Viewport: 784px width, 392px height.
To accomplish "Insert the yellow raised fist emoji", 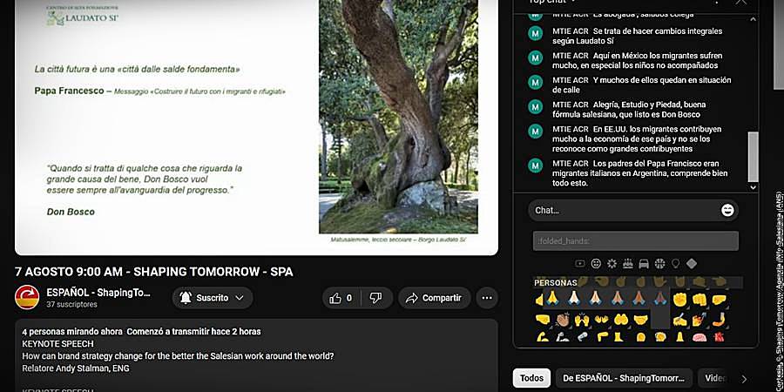I will click(x=680, y=300).
